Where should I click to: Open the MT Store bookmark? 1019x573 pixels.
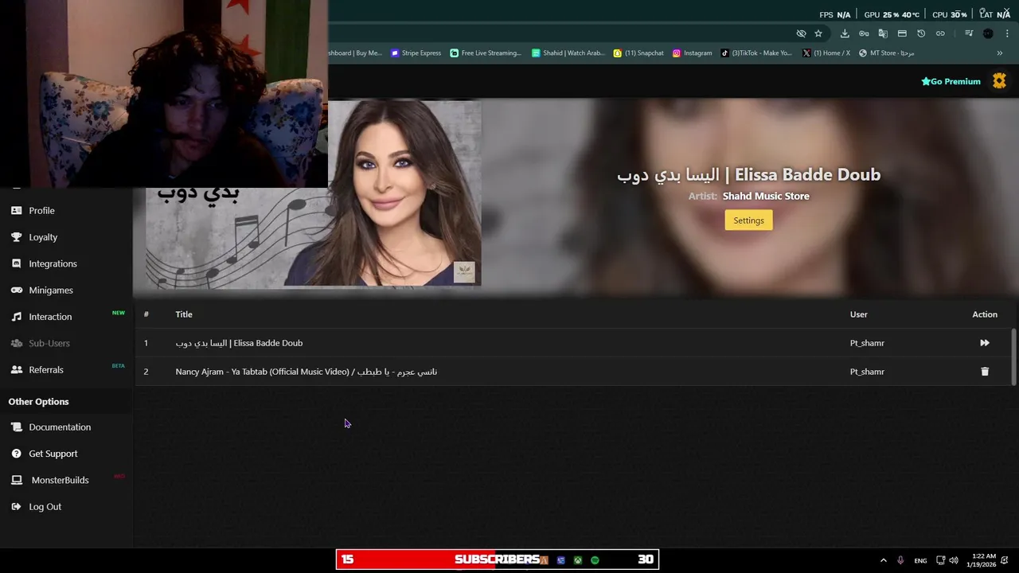coord(887,53)
